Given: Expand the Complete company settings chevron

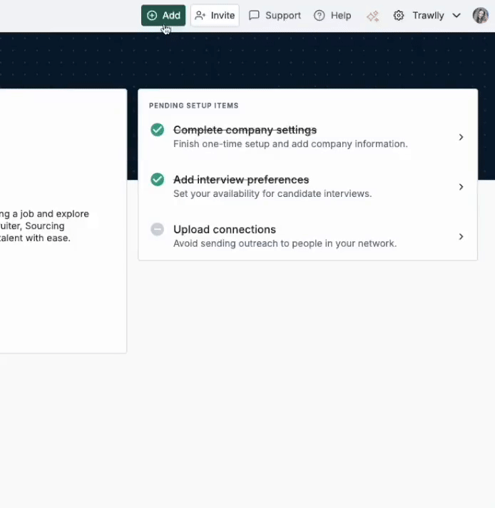Looking at the screenshot, I should tap(461, 137).
